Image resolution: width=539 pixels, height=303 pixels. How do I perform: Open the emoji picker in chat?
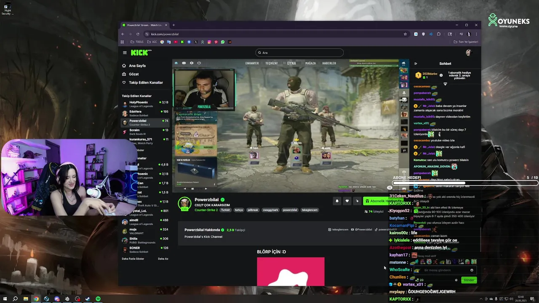(x=472, y=270)
